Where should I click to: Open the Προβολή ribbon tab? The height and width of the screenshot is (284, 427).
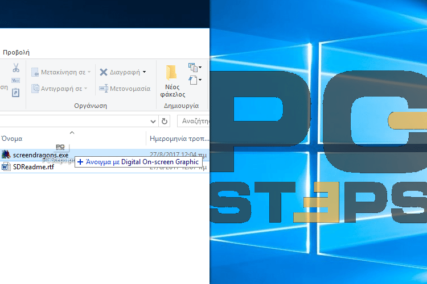(x=16, y=52)
